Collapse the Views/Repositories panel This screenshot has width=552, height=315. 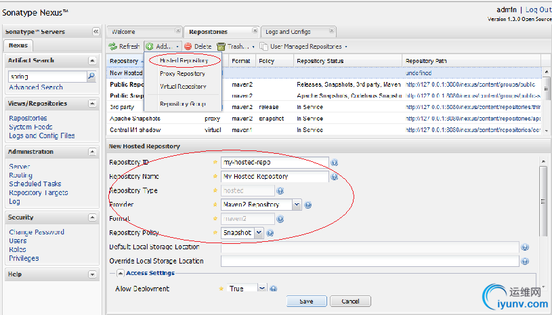tap(92, 104)
